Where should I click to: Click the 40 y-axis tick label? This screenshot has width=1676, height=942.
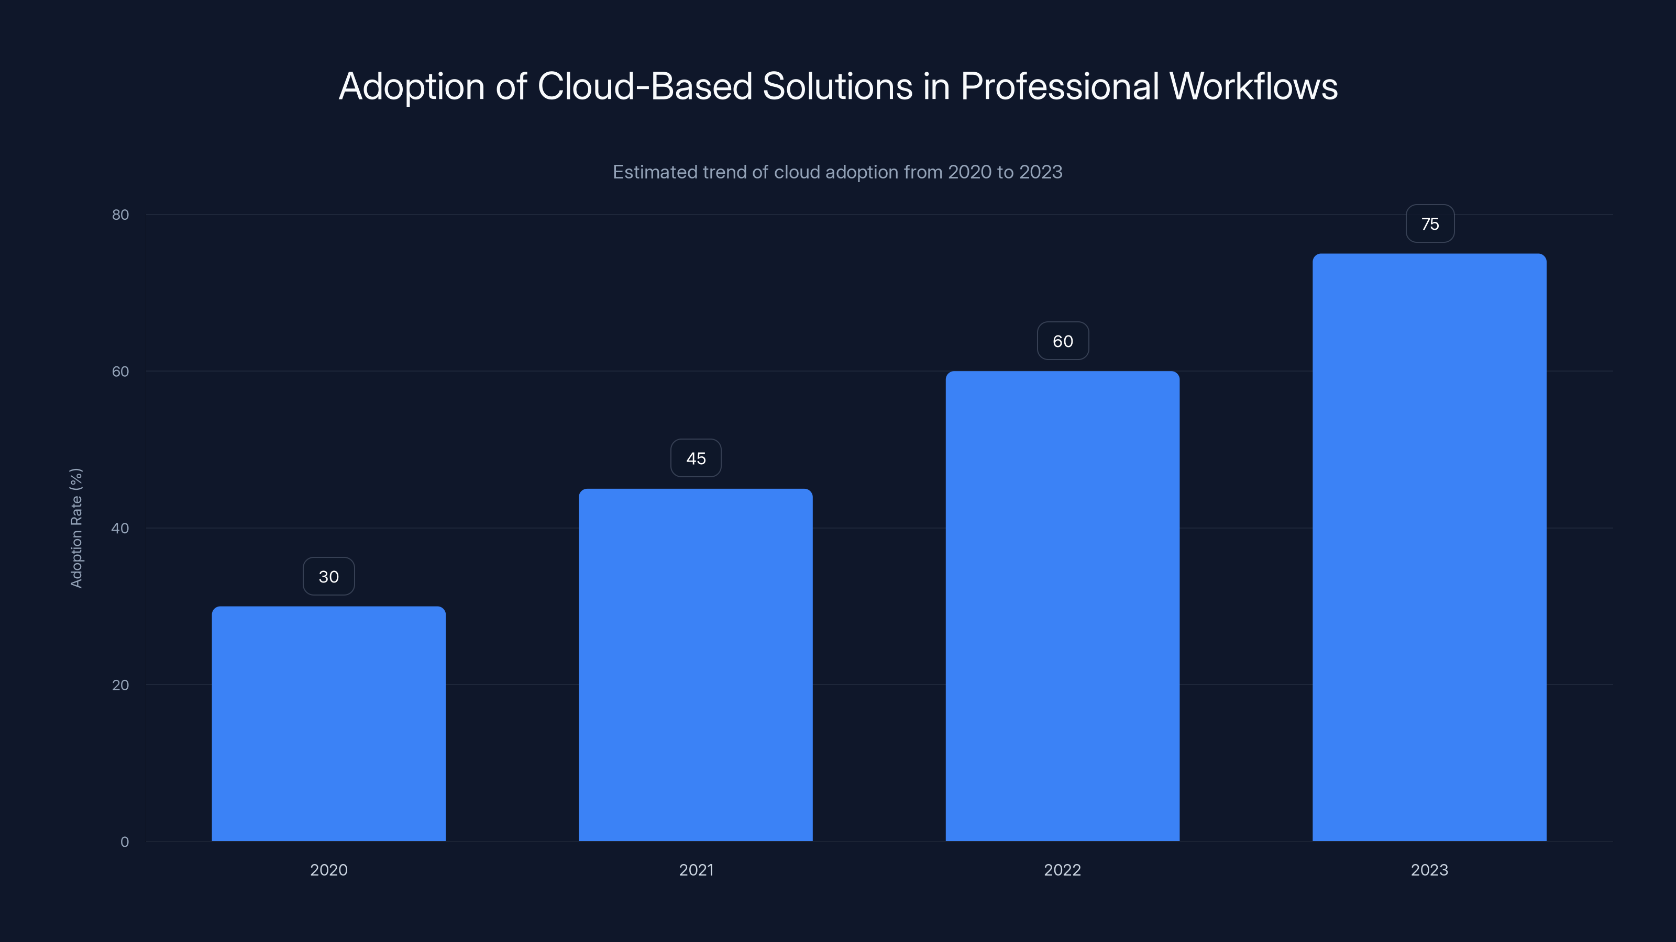click(x=121, y=528)
